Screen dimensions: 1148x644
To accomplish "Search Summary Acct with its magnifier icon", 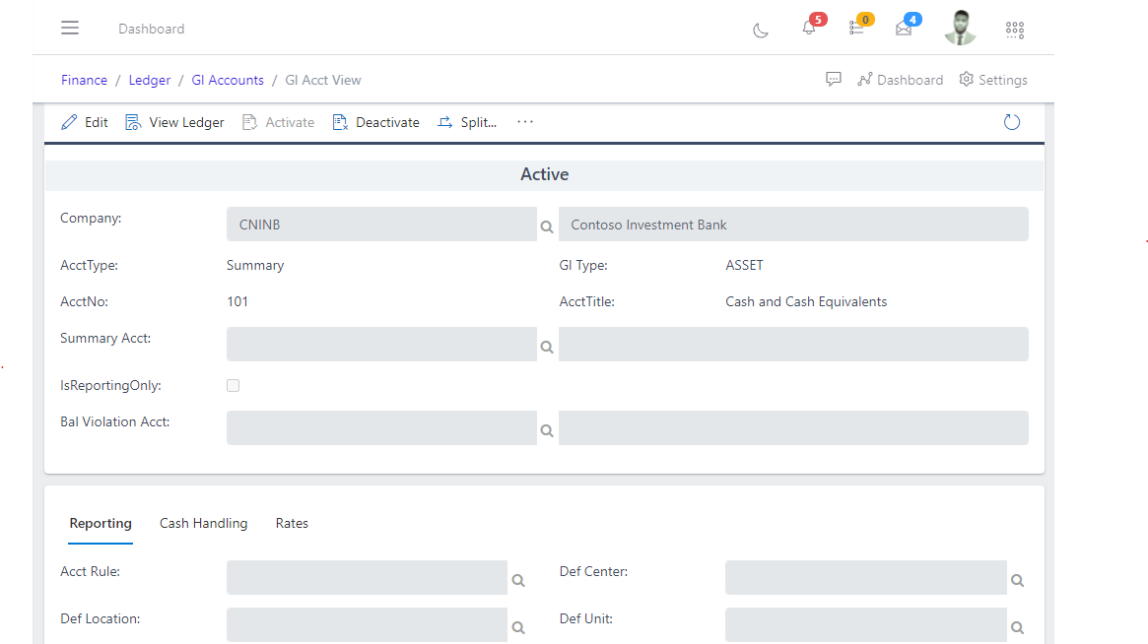I will point(546,347).
